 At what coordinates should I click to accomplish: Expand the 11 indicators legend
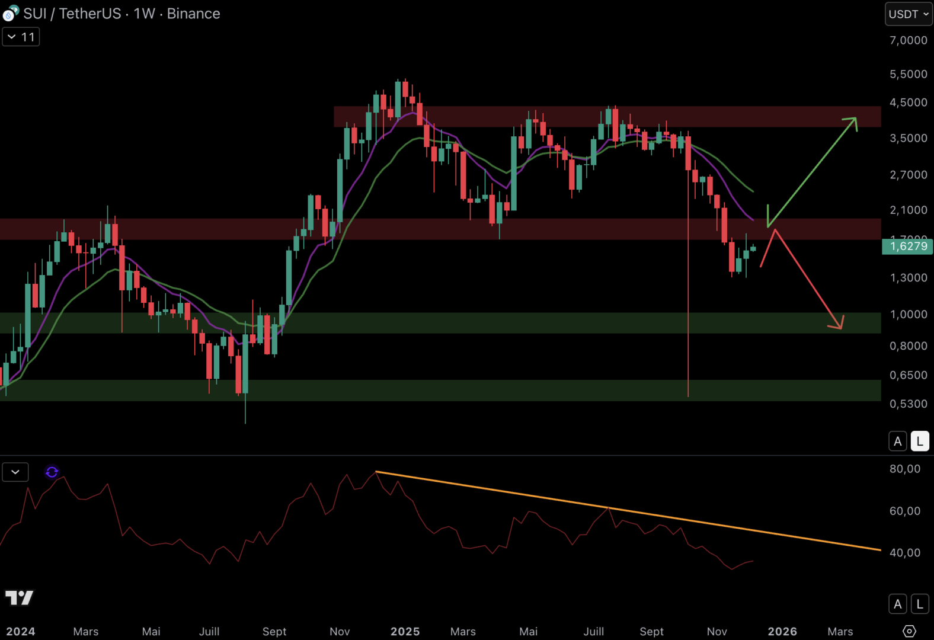[x=21, y=37]
